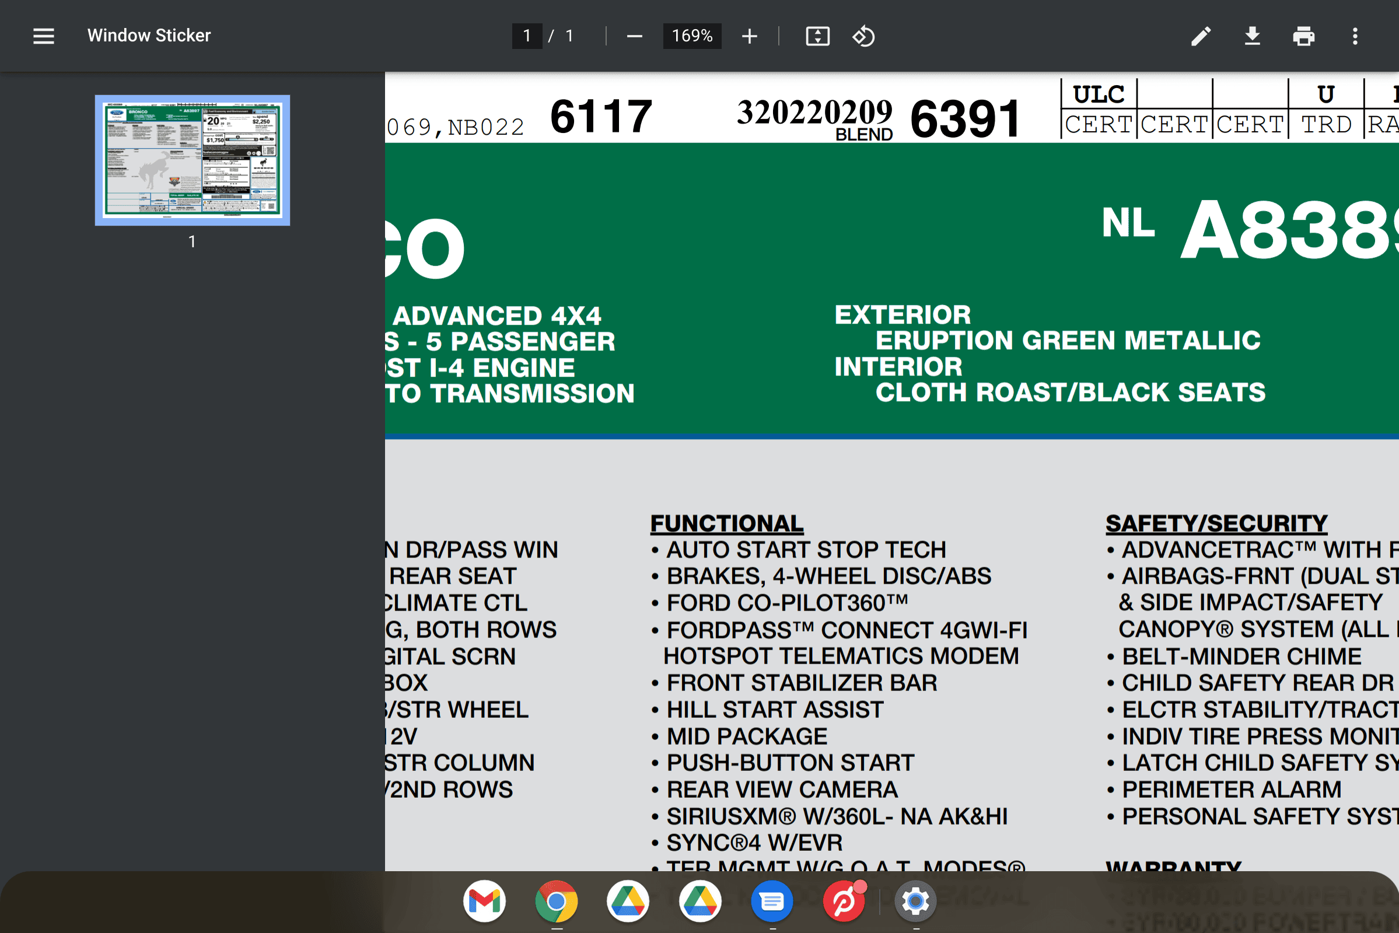Image resolution: width=1399 pixels, height=933 pixels.
Task: Zoom out with the minus button
Action: coord(634,36)
